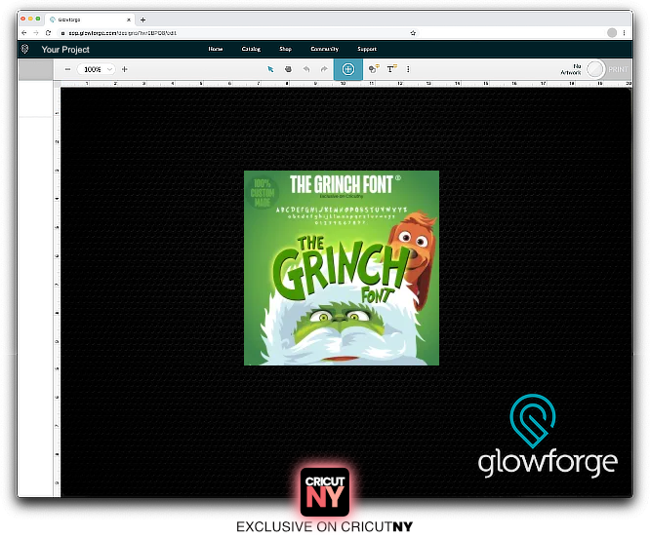Open the Home menu item
The width and height of the screenshot is (650, 538).
(x=216, y=49)
